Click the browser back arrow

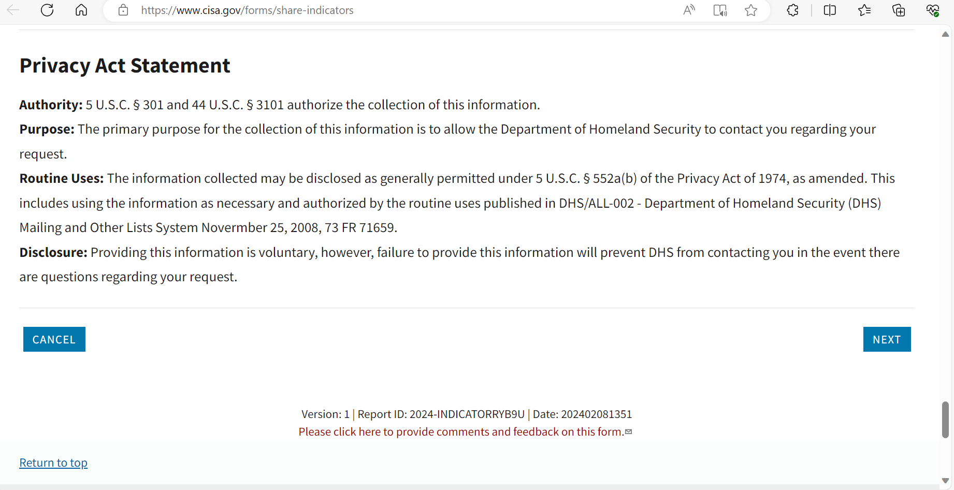[x=13, y=10]
